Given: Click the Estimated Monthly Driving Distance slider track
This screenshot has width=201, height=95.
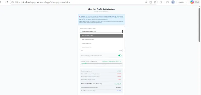Looking at the screenshot, I should [102, 63].
